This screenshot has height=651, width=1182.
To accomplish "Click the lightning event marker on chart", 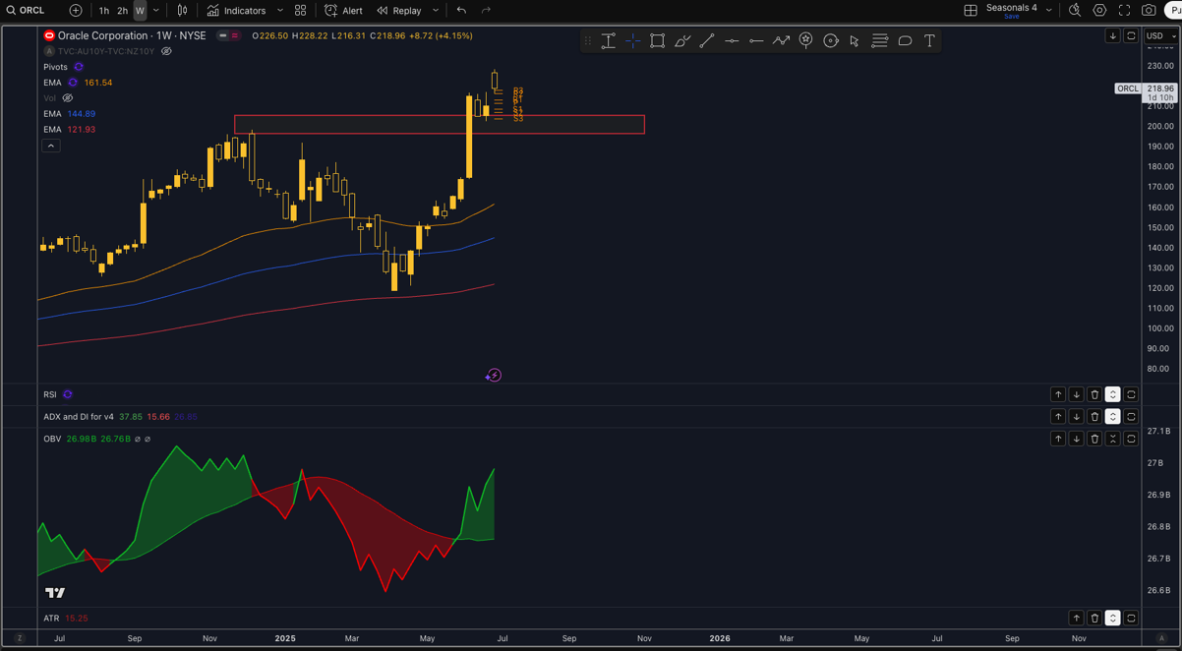I will point(494,376).
